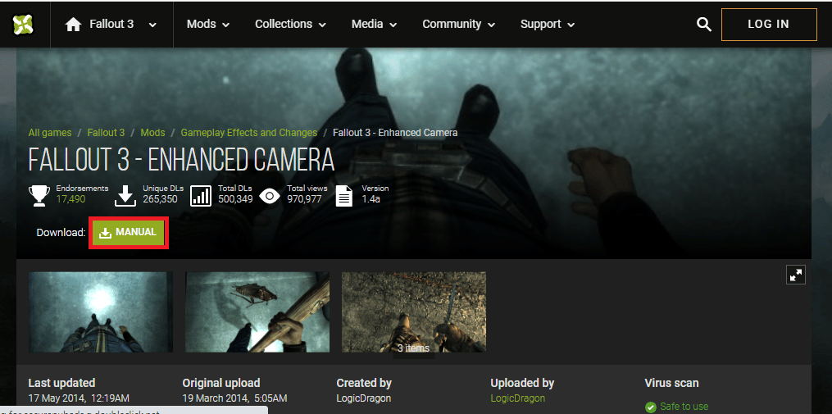832x414 pixels.
Task: Open the Fallout 3 breadcrumb link
Action: [x=106, y=133]
